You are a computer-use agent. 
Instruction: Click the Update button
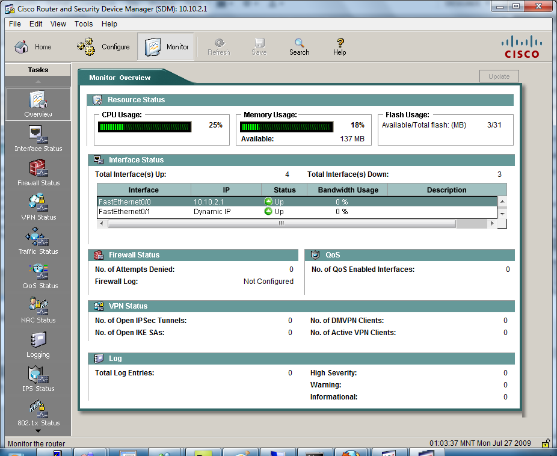tap(499, 76)
